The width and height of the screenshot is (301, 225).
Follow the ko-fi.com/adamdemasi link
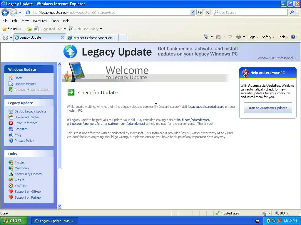click(193, 120)
